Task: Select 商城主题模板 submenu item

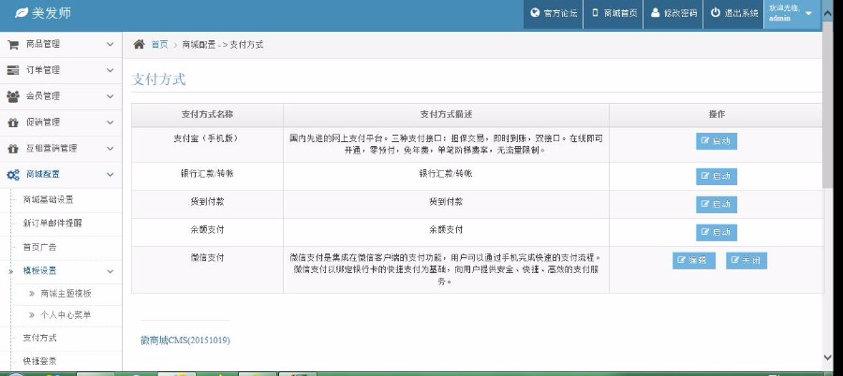Action: click(66, 294)
